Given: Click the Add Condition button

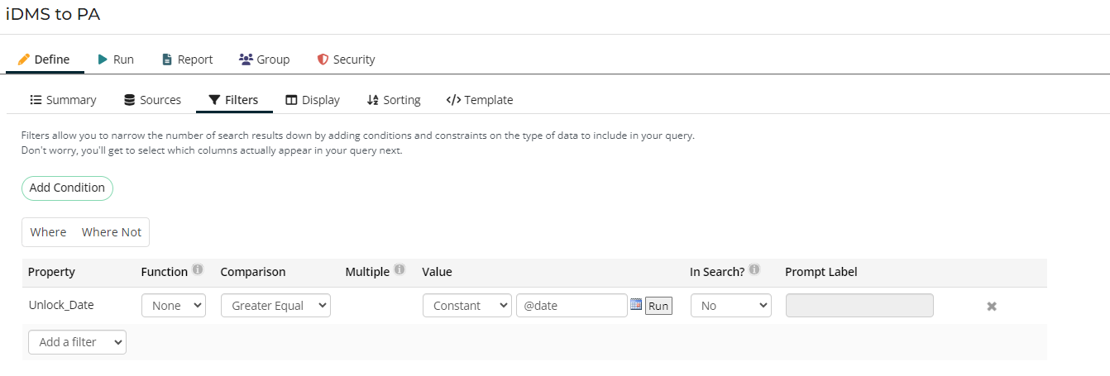Looking at the screenshot, I should click(67, 188).
